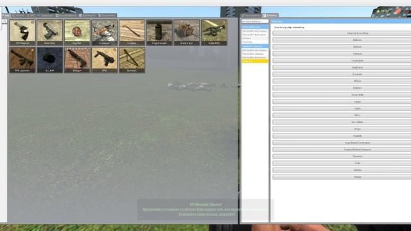Remove all Lights
Image resolution: width=411 pixels, height=231 pixels.
pos(342,108)
